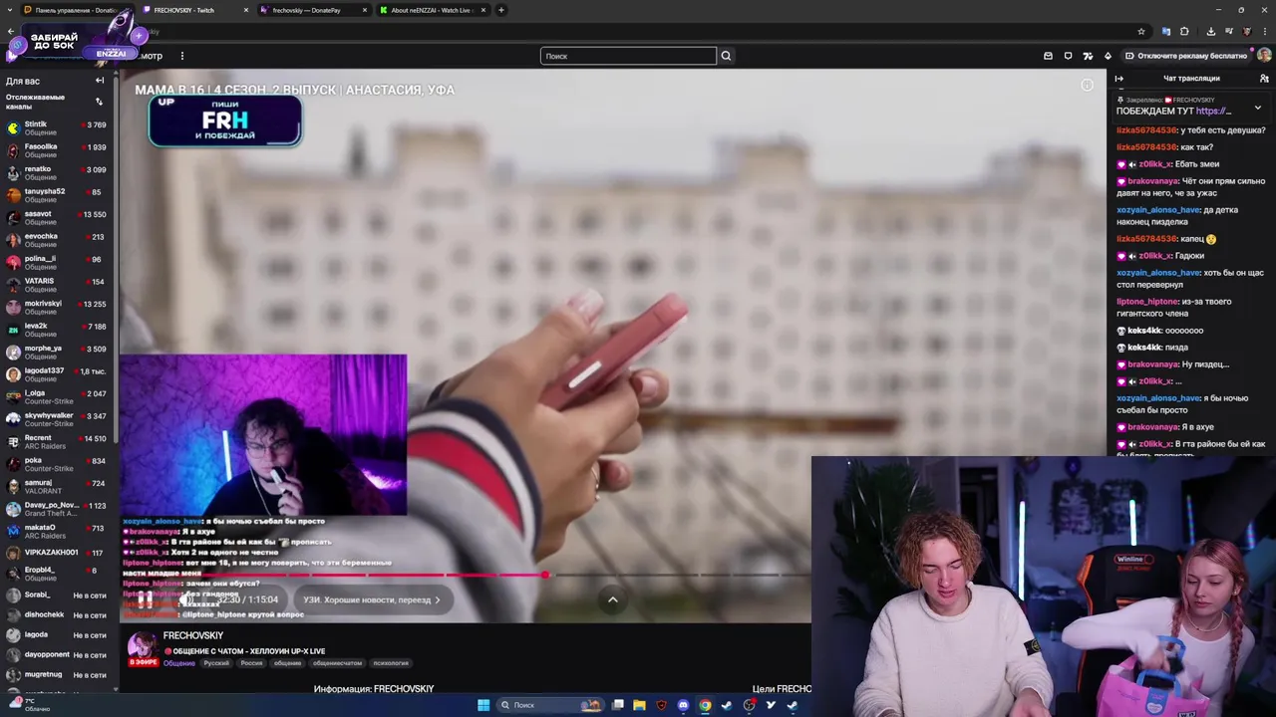Open a new browser tab
This screenshot has width=1276, height=717.
(501, 10)
